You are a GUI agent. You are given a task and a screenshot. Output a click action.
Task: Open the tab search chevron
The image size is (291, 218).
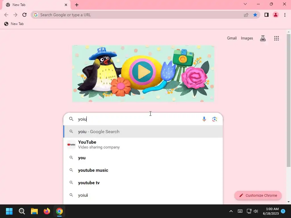245,4
